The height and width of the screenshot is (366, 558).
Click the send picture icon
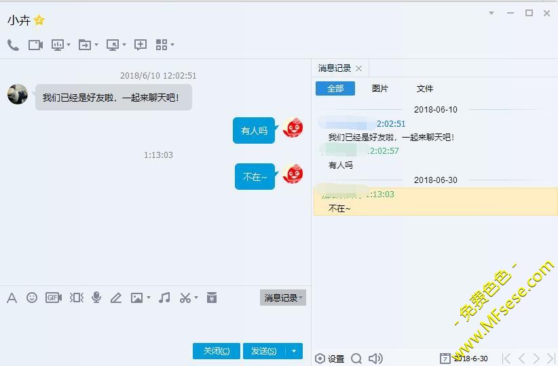137,298
